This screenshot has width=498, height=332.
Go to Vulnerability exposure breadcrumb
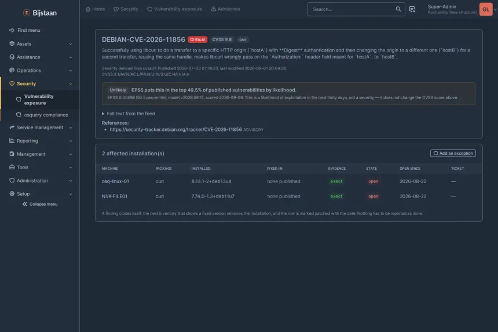[x=175, y=9]
